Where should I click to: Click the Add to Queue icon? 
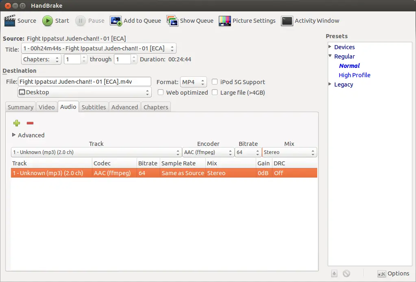[116, 21]
